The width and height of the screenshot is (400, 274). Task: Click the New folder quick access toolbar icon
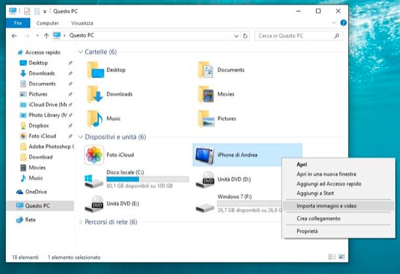tap(37, 11)
